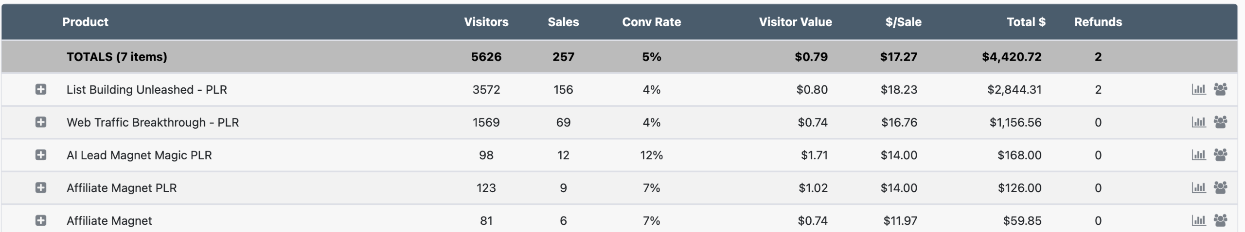Expand Web Traffic Breakthrough - PLR row
This screenshot has width=1245, height=232.
pos(41,122)
